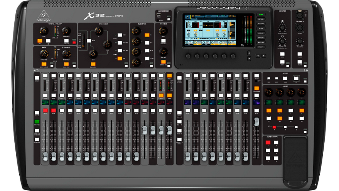Switch to the Bus Master layer button

click(37, 140)
